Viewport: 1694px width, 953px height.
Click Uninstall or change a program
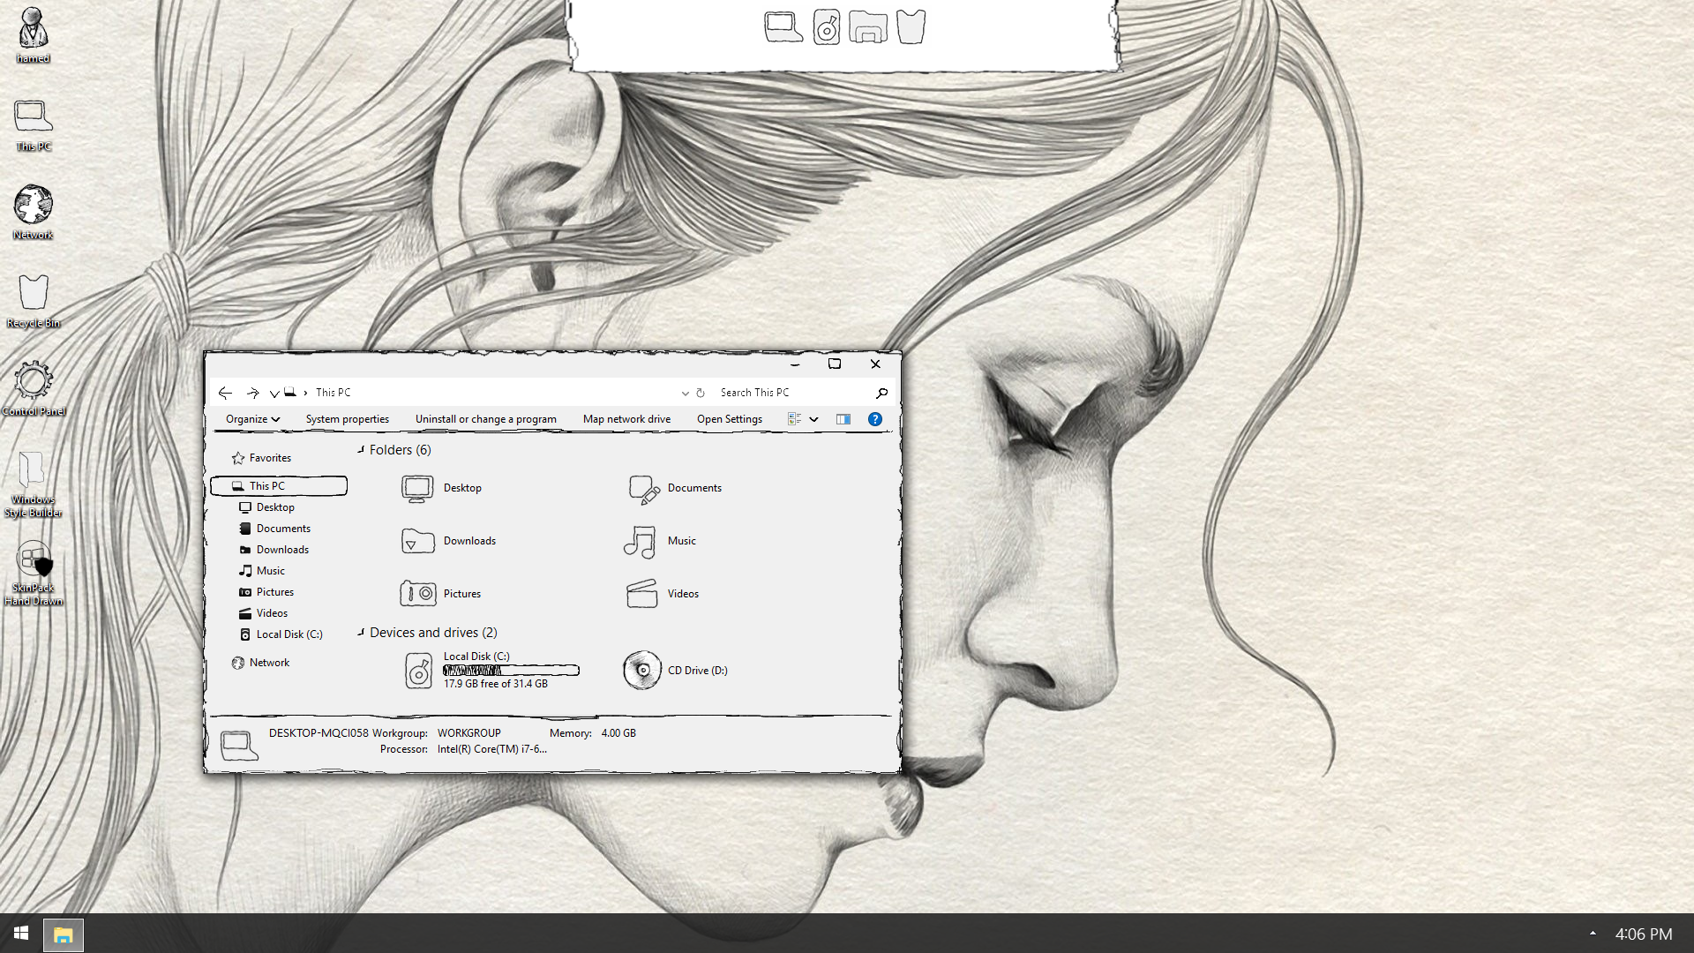click(x=485, y=419)
